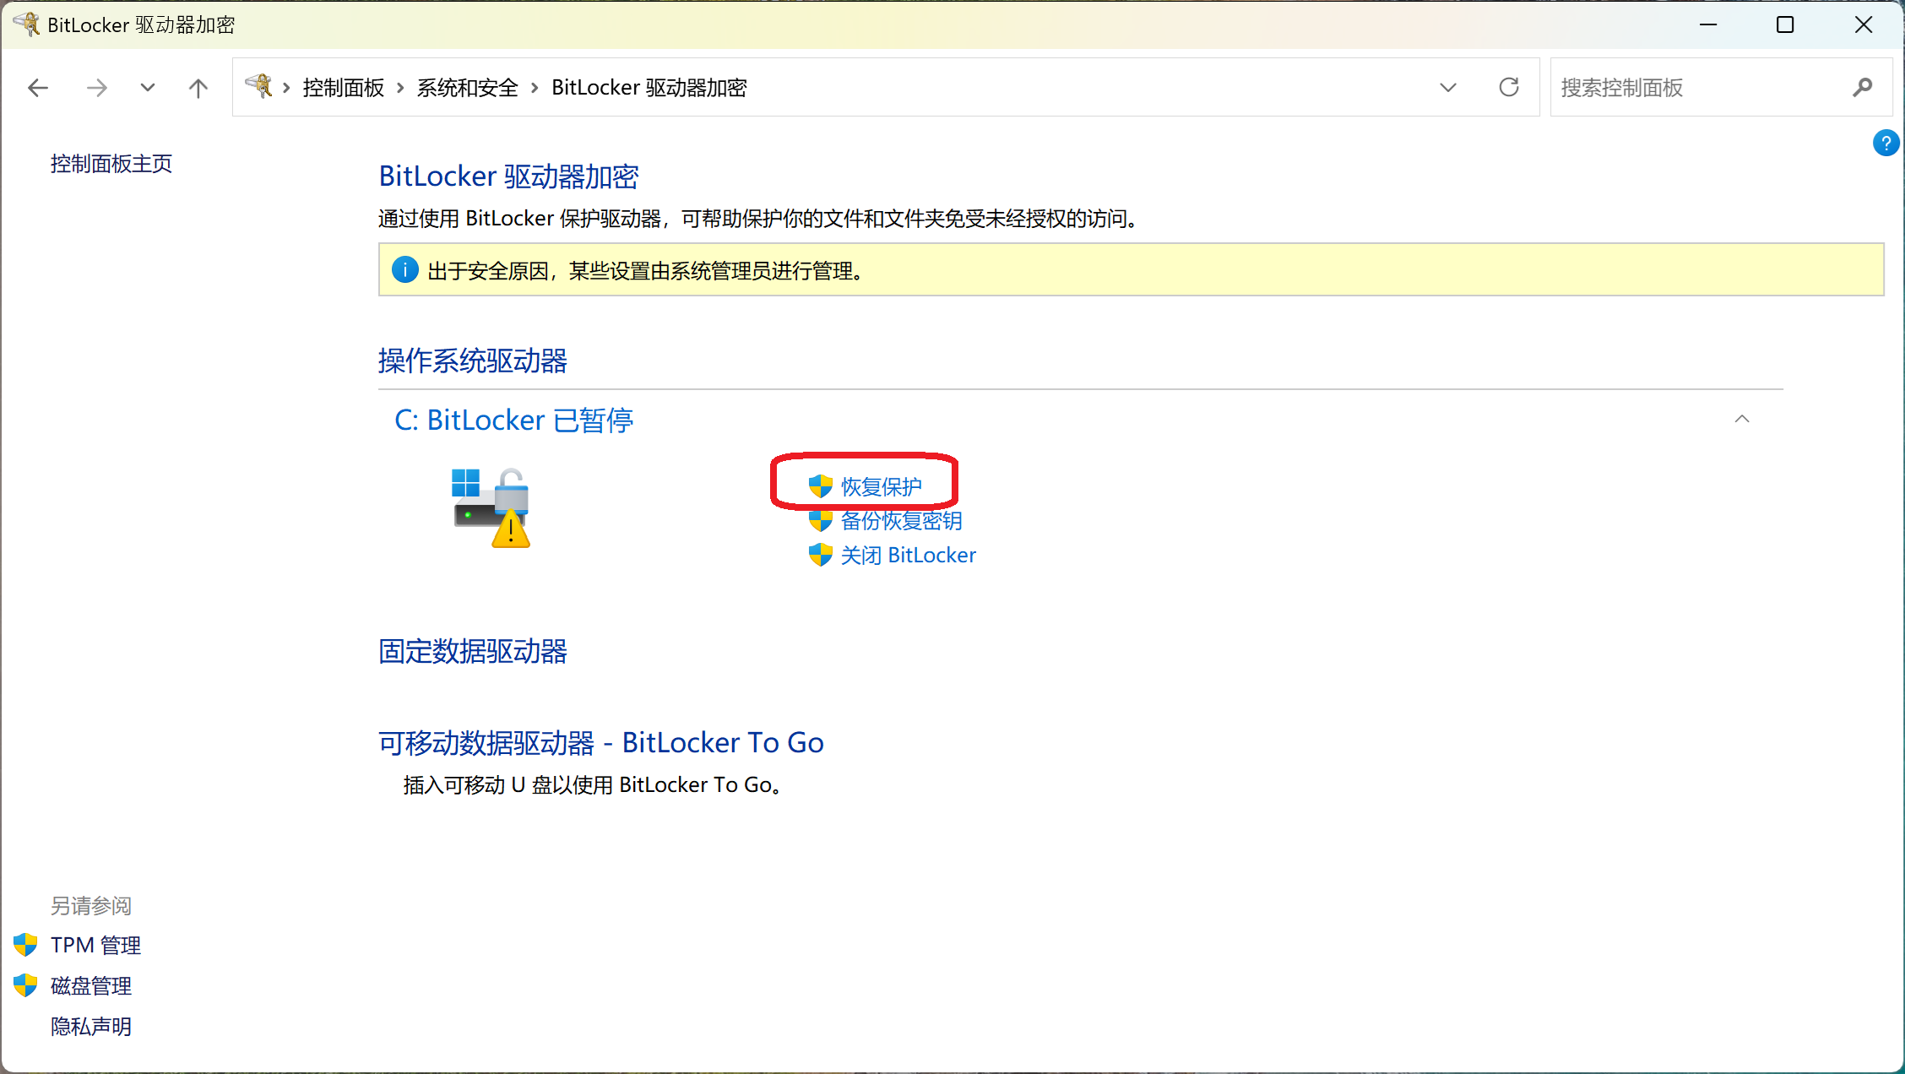
Task: Click the search magnifier icon
Action: point(1863,87)
